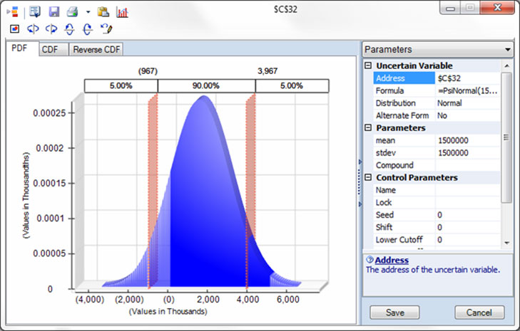This screenshot has height=331, width=520.
Task: Click the red-blue picture icon in second row
Action: pyautogui.click(x=14, y=29)
